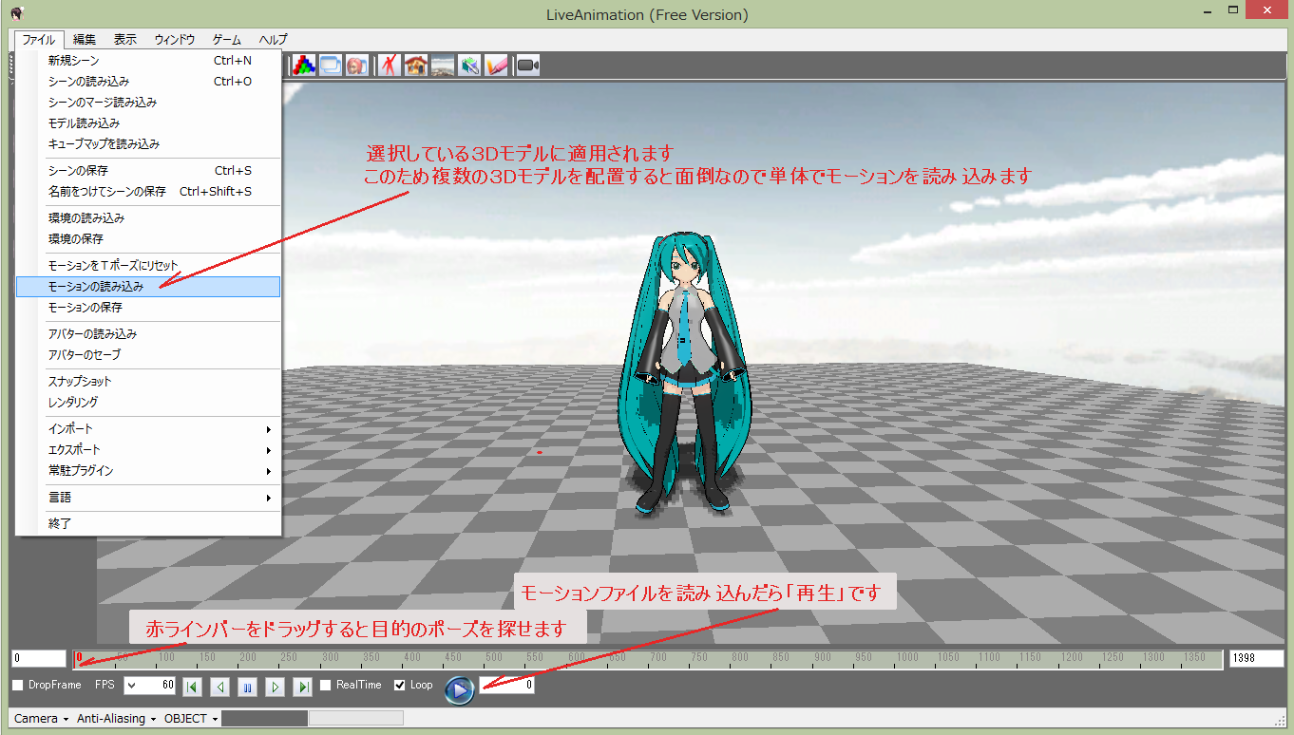The image size is (1294, 735).
Task: Click the colored cubes toolbar icon
Action: [304, 65]
